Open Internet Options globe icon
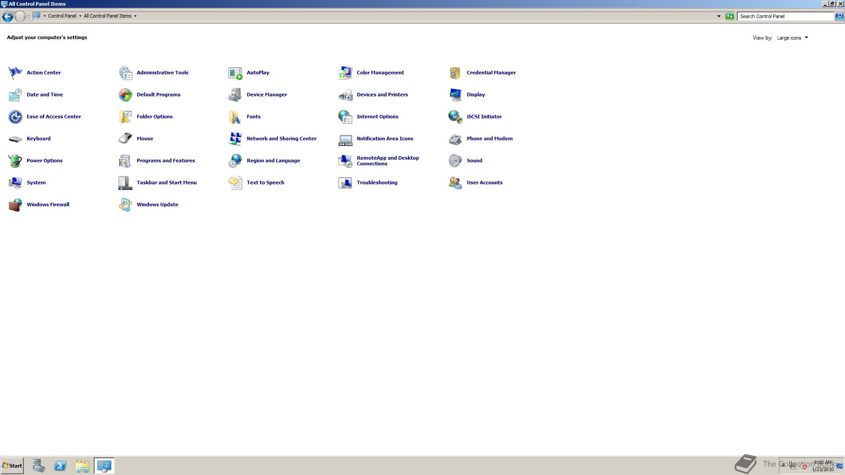This screenshot has height=475, width=845. [x=345, y=117]
